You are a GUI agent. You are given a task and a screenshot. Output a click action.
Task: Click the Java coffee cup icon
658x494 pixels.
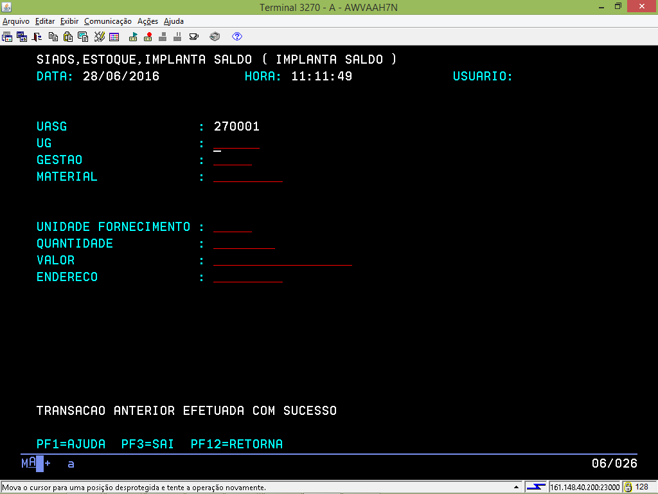coord(194,37)
